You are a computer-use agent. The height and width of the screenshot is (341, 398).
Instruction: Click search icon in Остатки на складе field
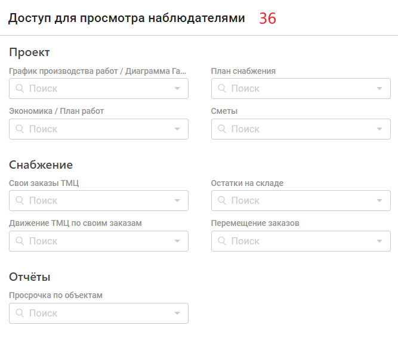click(x=222, y=200)
